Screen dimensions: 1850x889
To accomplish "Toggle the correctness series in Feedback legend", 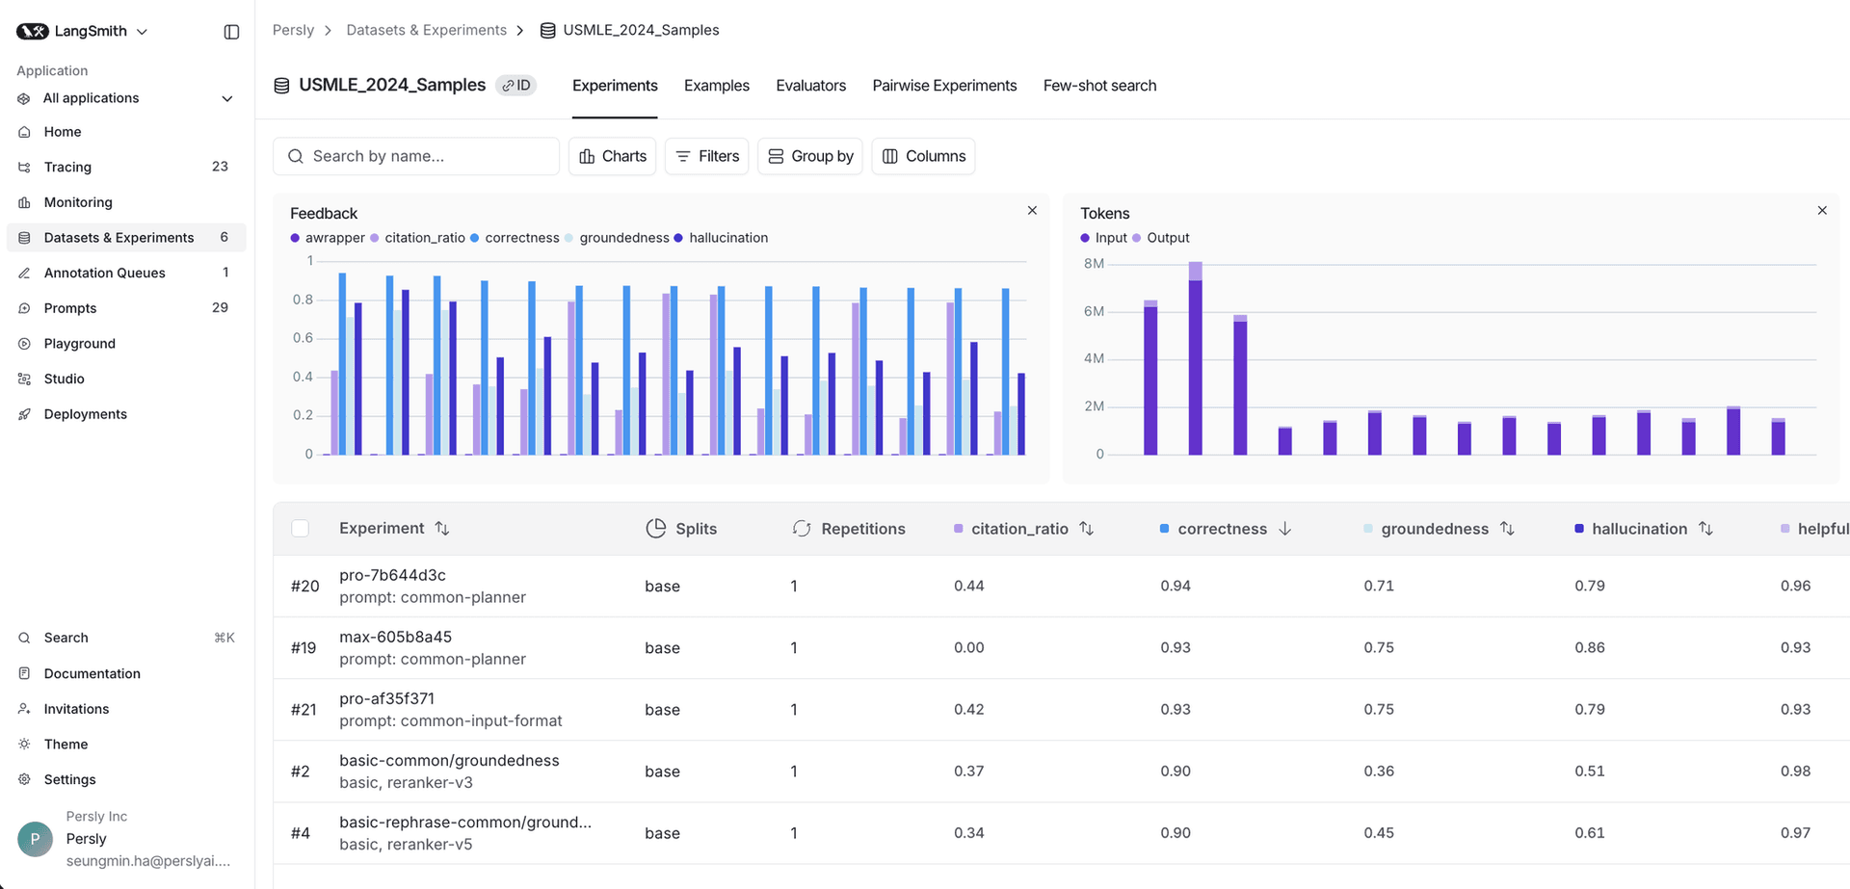I will click(521, 238).
